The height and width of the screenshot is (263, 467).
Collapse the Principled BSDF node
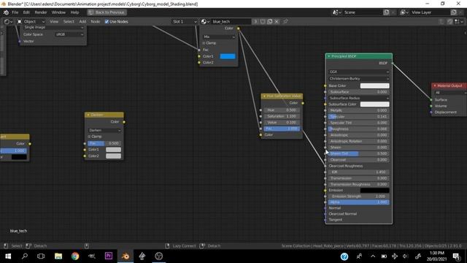(329, 56)
